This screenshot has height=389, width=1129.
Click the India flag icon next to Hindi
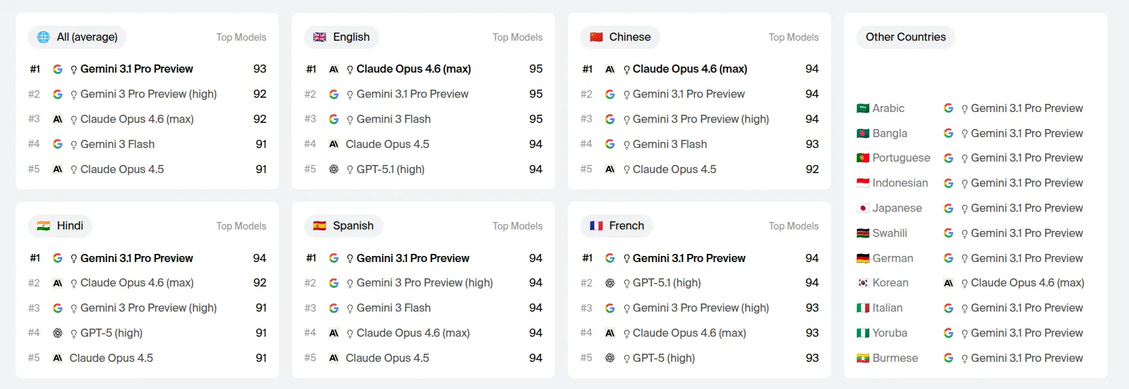(x=43, y=225)
